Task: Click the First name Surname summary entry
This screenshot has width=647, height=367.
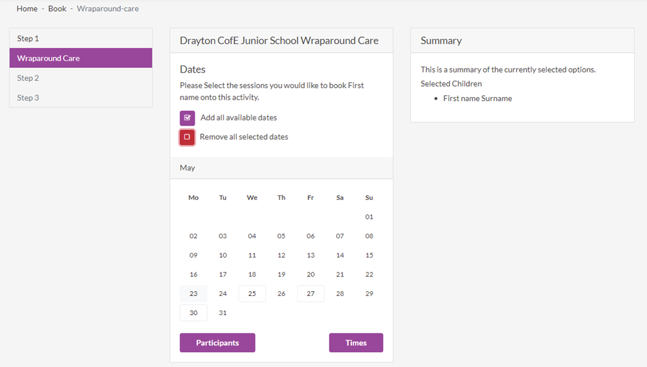Action: point(477,98)
